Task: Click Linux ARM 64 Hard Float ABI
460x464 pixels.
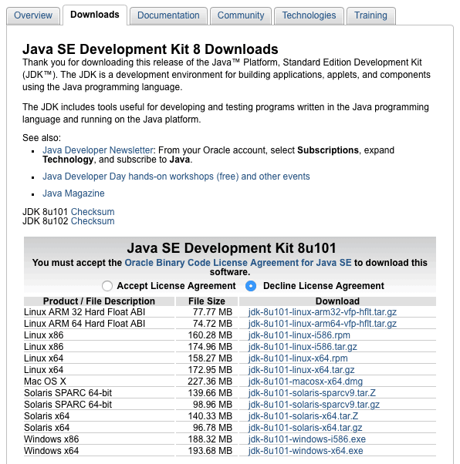Action: [x=84, y=324]
